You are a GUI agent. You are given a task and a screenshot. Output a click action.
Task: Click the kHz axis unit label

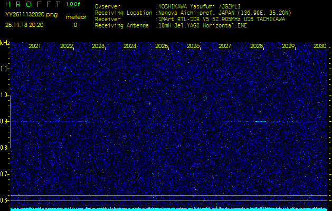tap(5, 43)
